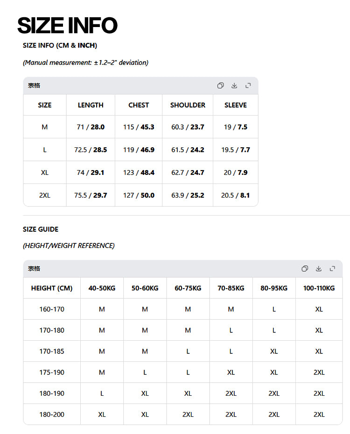
Task: Expand the size info table fullscreen
Action: point(248,85)
